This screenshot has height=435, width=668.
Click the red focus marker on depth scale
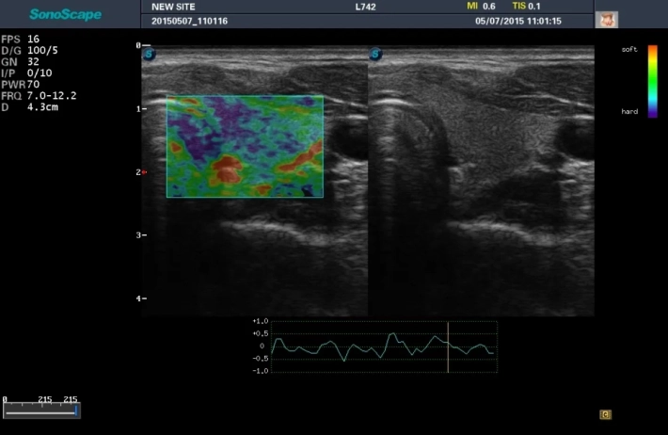144,172
